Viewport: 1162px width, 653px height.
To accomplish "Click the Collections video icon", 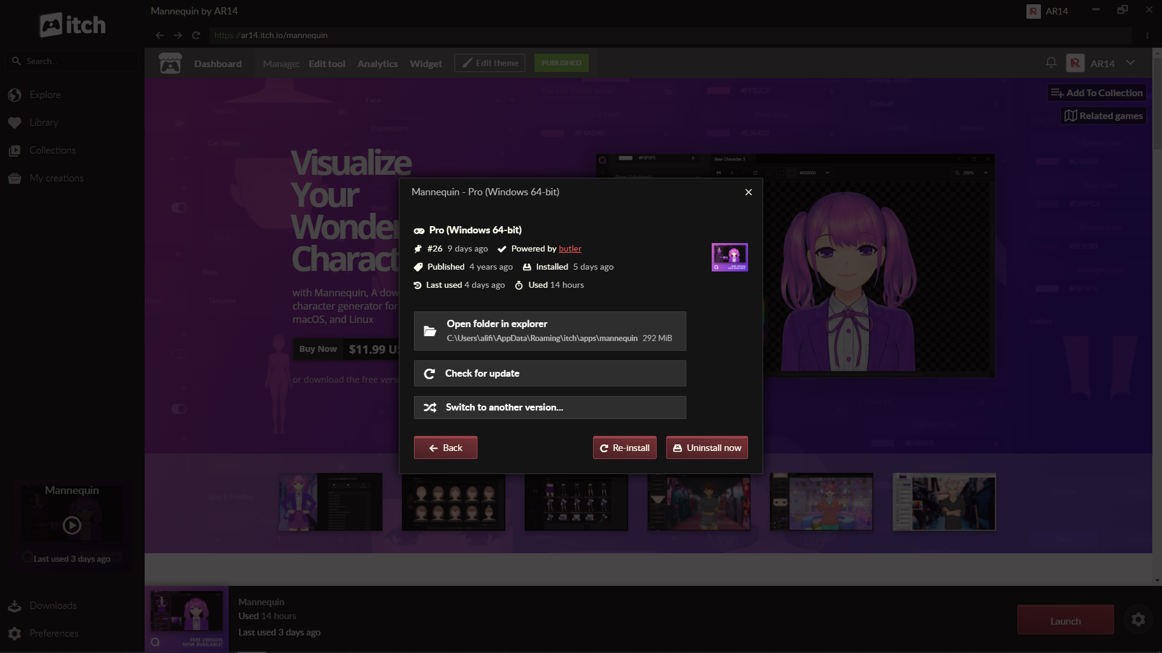I will point(15,151).
